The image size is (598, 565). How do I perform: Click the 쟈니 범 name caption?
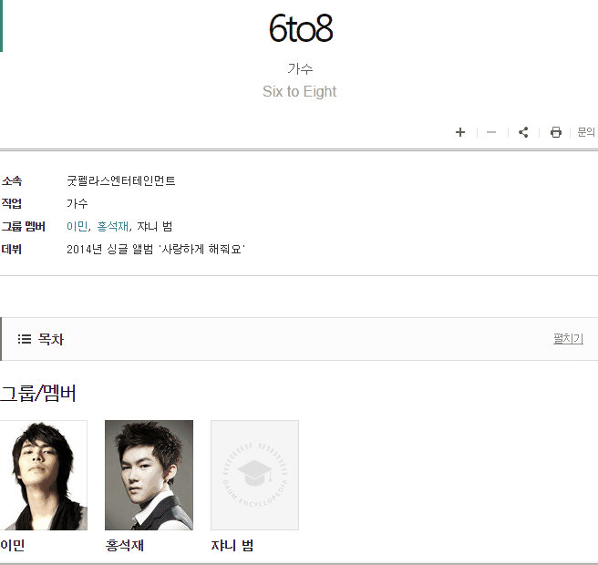pyautogui.click(x=232, y=545)
